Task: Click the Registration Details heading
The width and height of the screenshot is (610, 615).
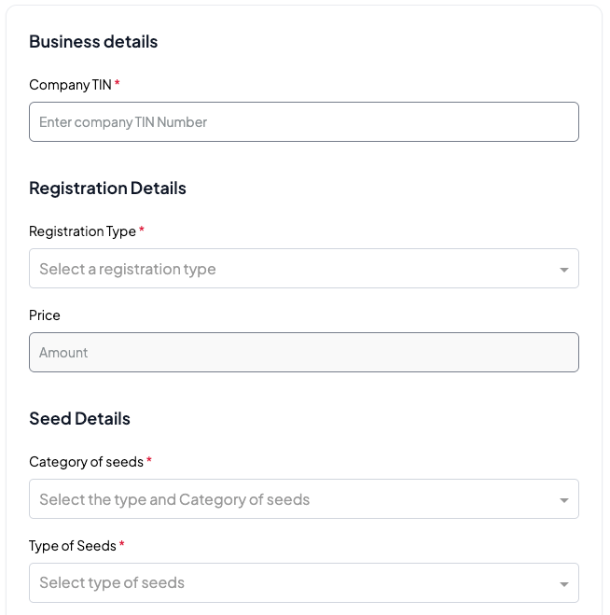Action: pyautogui.click(x=107, y=189)
